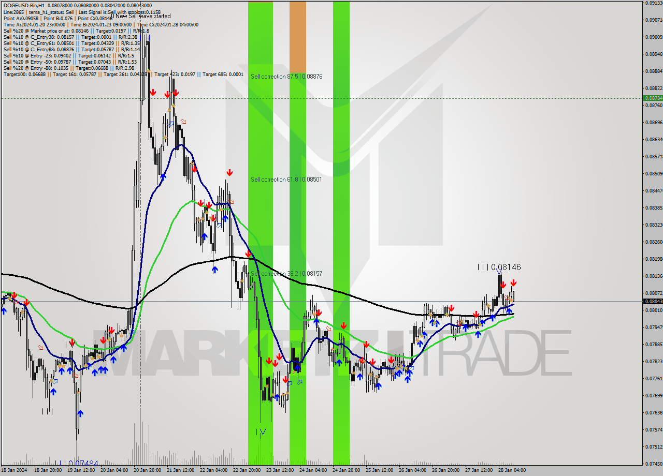This screenshot has width=663, height=476.
Task: Click the 'Target100: 0.06688' targets line
Action: 123,74
